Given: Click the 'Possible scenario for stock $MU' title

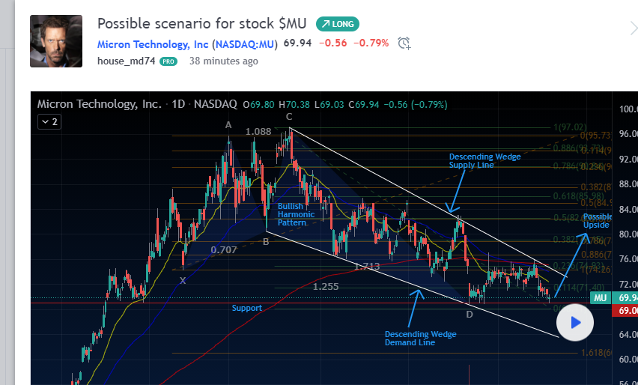Looking at the screenshot, I should point(202,23).
